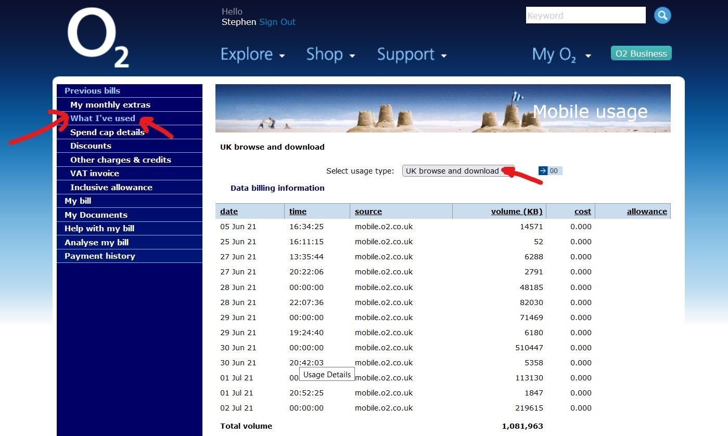Image resolution: width=728 pixels, height=436 pixels.
Task: Click the O2 Business button
Action: [641, 53]
